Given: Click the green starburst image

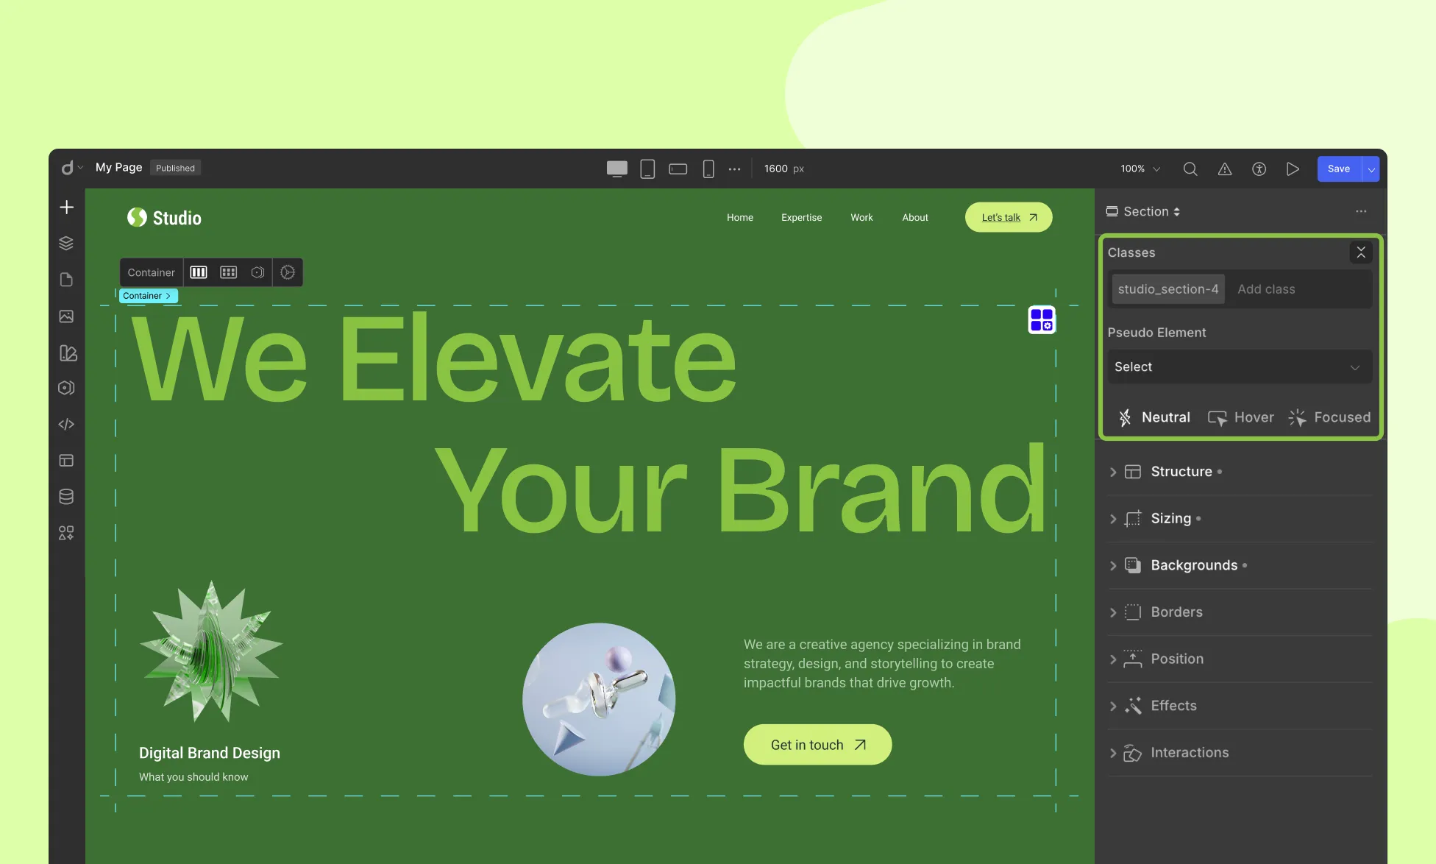Looking at the screenshot, I should pos(211,651).
